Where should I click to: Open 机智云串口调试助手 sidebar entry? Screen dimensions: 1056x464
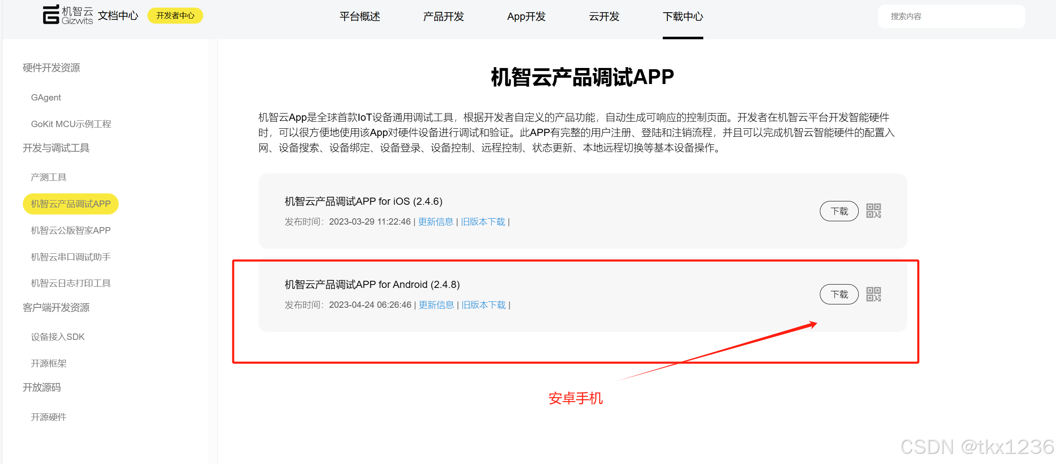71,257
